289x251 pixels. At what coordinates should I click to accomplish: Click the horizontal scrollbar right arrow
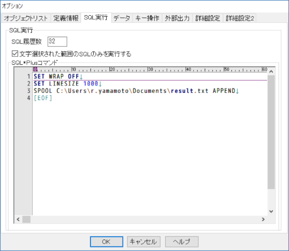coord(263,219)
